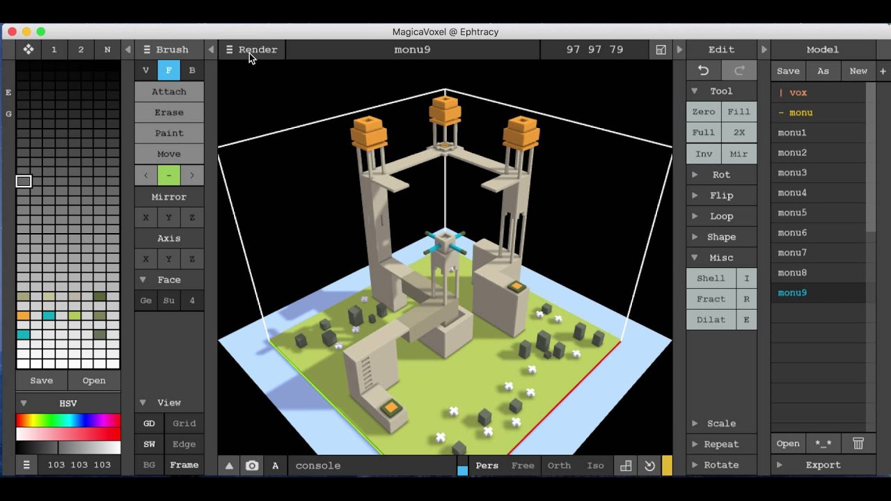Image resolution: width=891 pixels, height=501 pixels.
Task: Toggle Edge display
Action: click(184, 444)
